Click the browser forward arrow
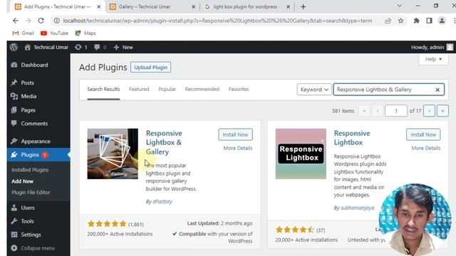 (28, 21)
